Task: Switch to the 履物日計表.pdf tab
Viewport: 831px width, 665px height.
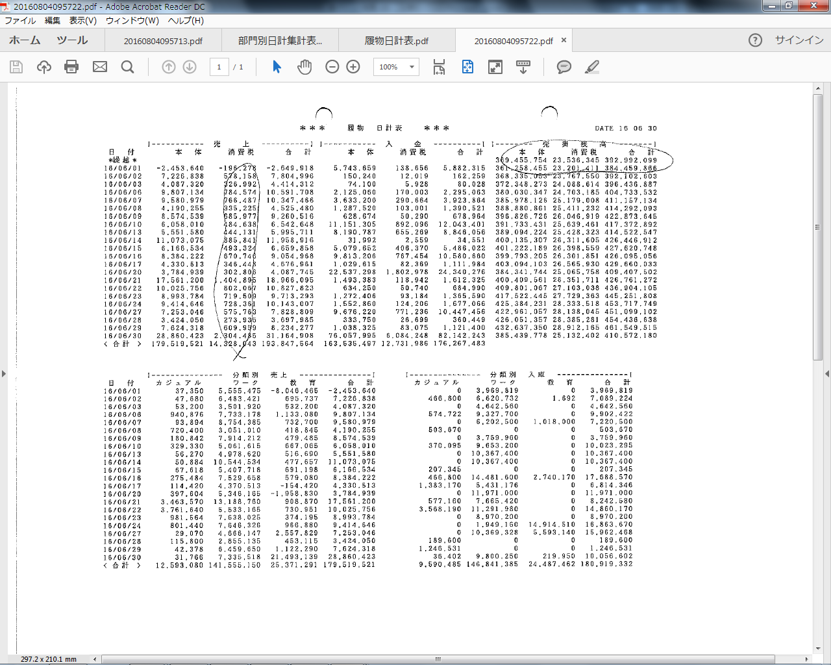Action: 396,41
